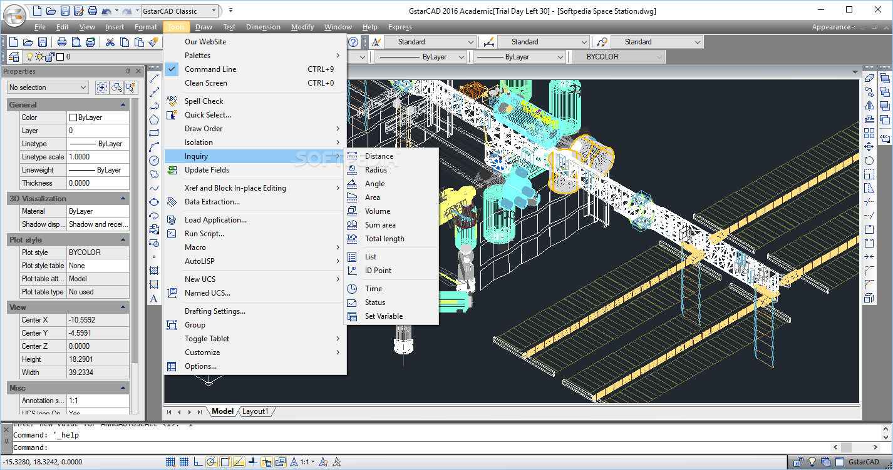Open the GstarCAD Classic workspace dropdown
The image size is (893, 470).
tap(180, 11)
